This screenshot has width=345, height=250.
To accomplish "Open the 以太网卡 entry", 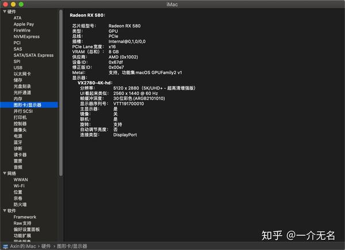I will [22, 74].
